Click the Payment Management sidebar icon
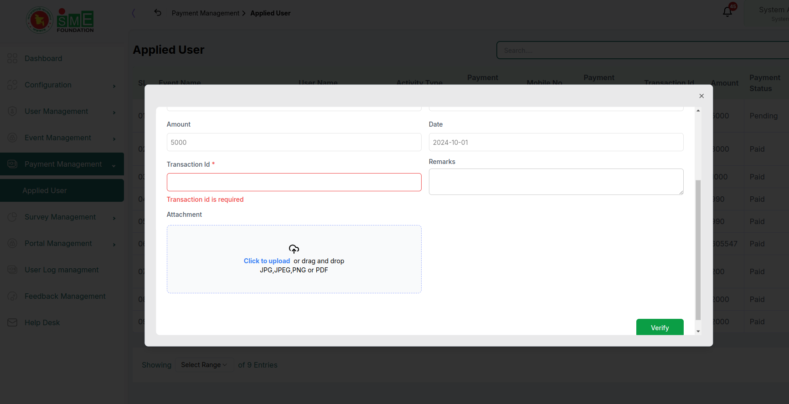The width and height of the screenshot is (789, 404). click(12, 164)
